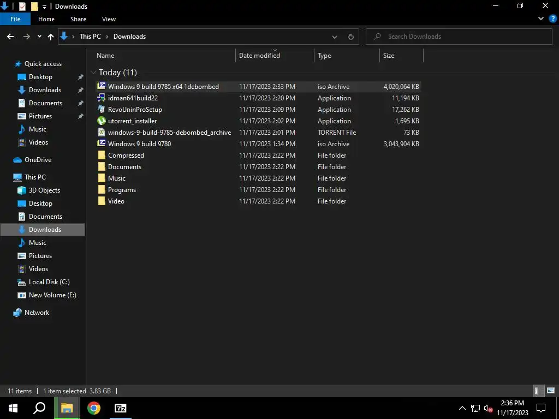Open 7-Zip from taskbar
Screen dimensions: 559x419
120,408
